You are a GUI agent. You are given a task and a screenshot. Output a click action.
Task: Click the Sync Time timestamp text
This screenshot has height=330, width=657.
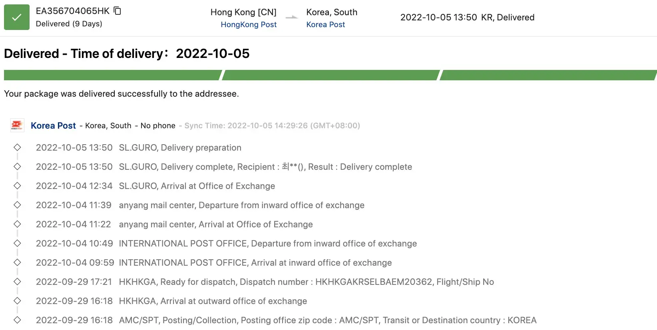point(272,125)
